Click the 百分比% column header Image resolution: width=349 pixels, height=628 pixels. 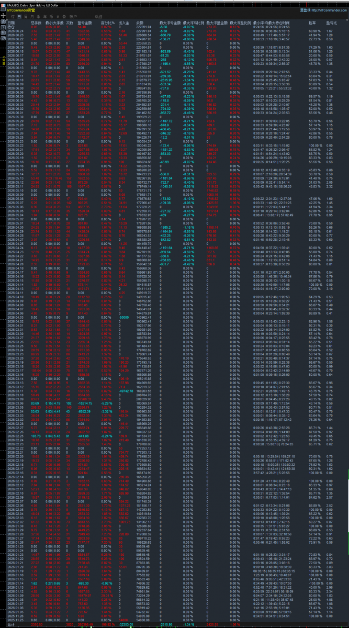(x=107, y=23)
